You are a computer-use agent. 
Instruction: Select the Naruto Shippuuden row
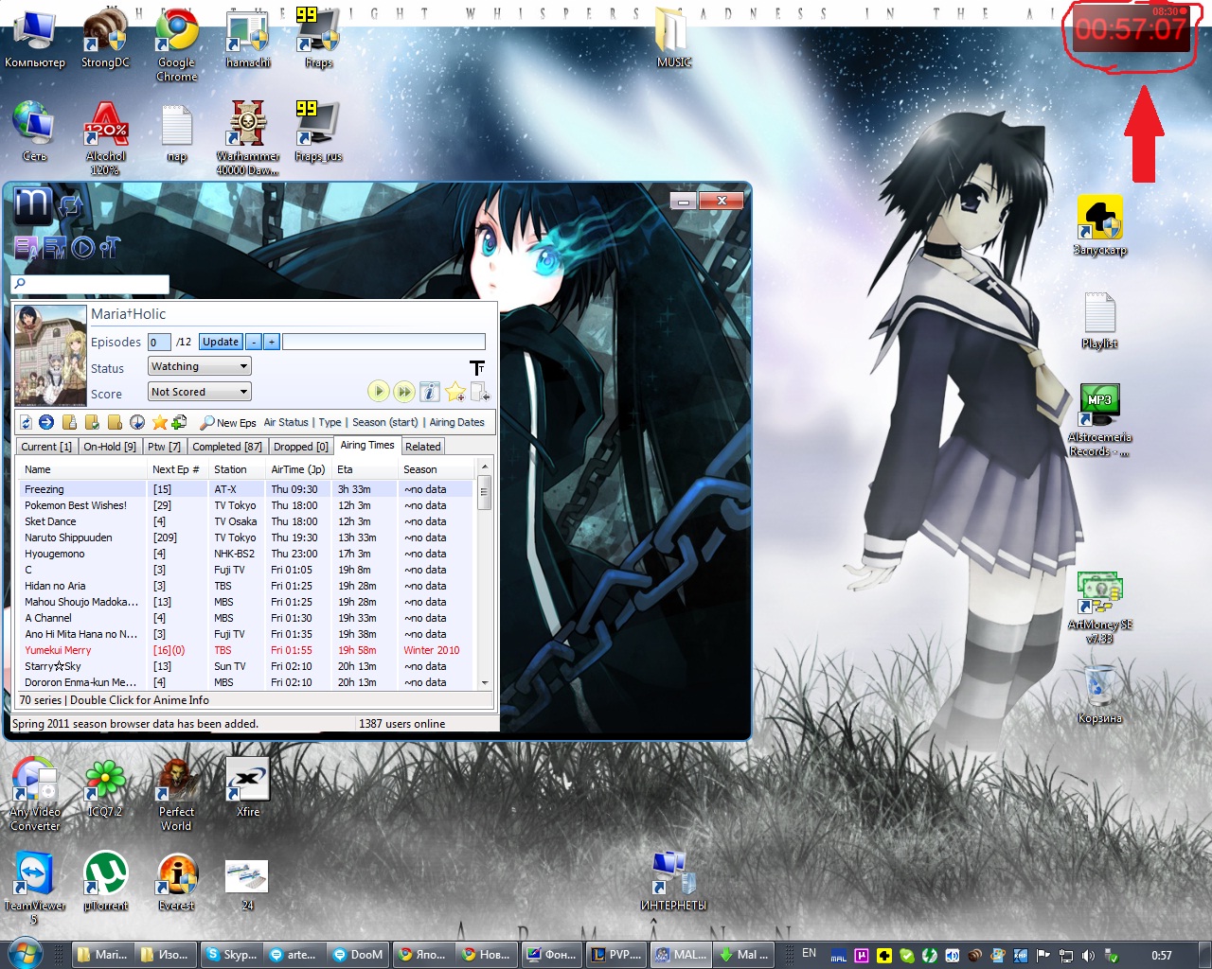pyautogui.click(x=246, y=537)
